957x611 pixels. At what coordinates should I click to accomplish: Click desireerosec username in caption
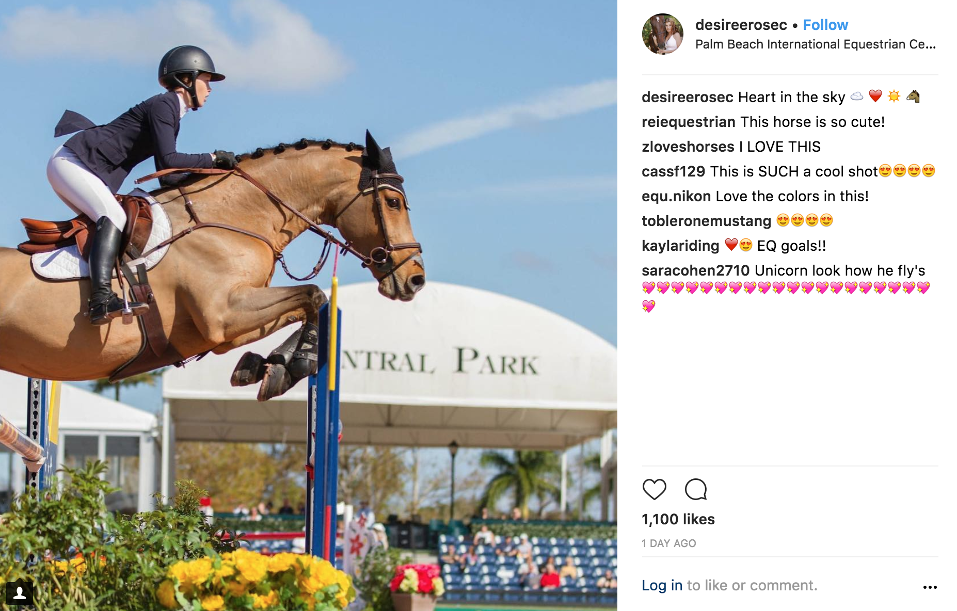(x=687, y=97)
